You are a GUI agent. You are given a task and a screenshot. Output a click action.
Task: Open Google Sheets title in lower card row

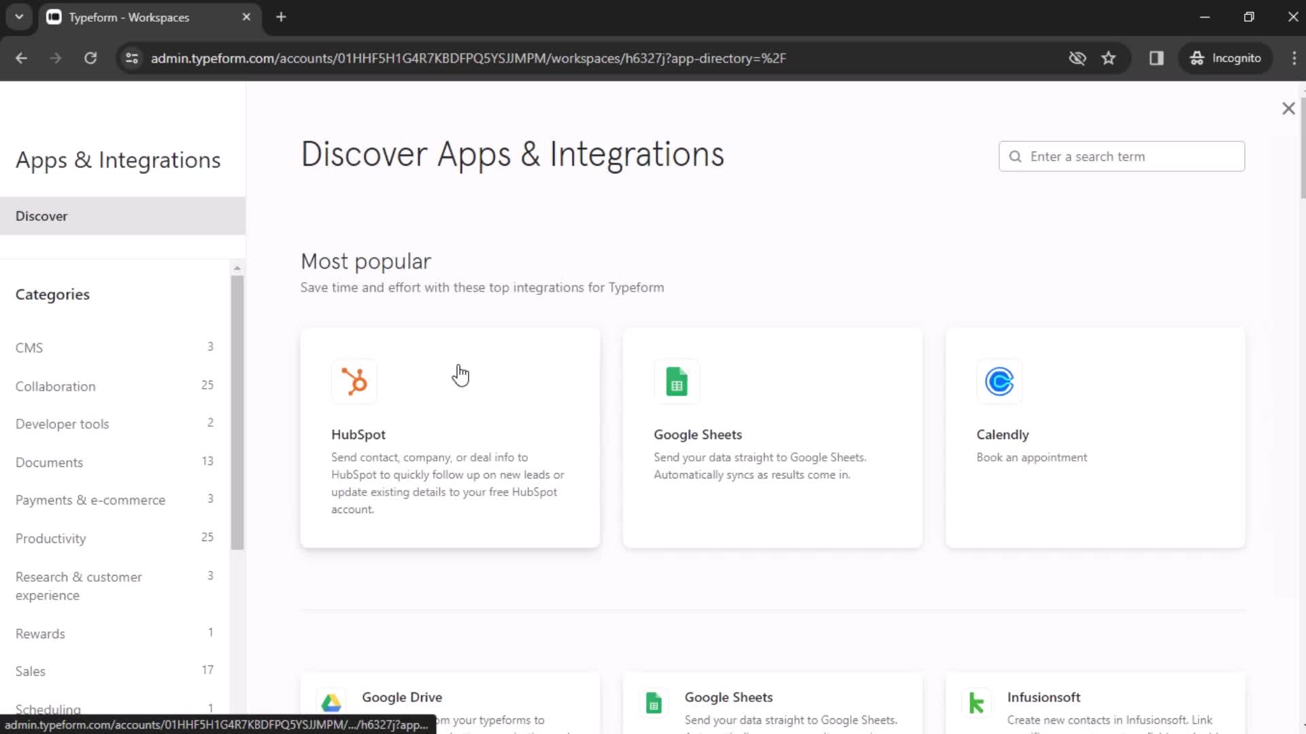pyautogui.click(x=729, y=697)
